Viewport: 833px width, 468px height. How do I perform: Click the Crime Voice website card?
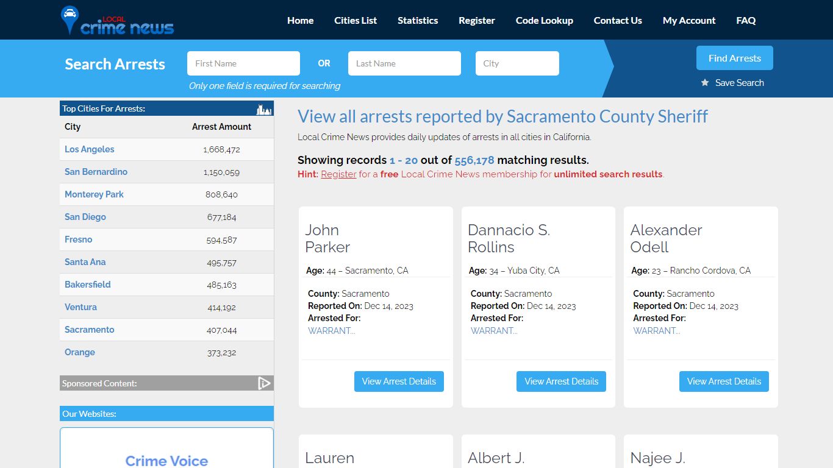pyautogui.click(x=166, y=448)
